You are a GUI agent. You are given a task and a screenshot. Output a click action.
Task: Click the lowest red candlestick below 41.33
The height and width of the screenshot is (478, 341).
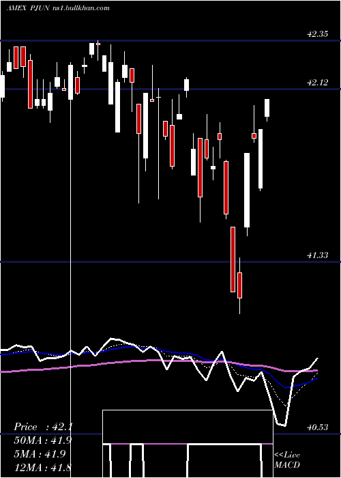coord(239,285)
